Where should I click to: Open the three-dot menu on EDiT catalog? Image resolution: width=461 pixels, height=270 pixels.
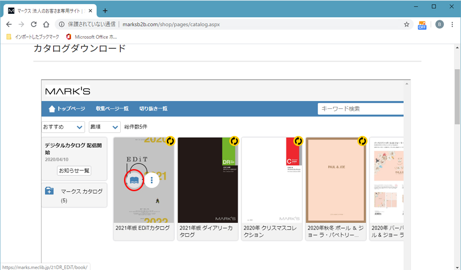[x=152, y=180]
